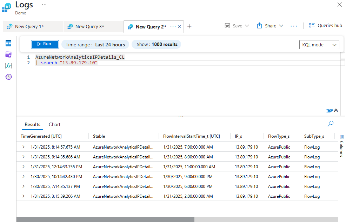Expand the 12:14:33.755 PM result row
Viewport: 346px width, 222px height.
(24, 166)
